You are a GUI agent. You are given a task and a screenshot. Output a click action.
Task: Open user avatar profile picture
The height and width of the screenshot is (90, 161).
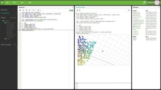[157, 2]
